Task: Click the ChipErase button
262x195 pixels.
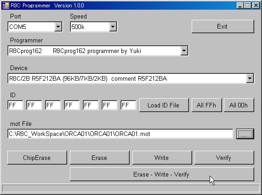Action: coord(37,158)
